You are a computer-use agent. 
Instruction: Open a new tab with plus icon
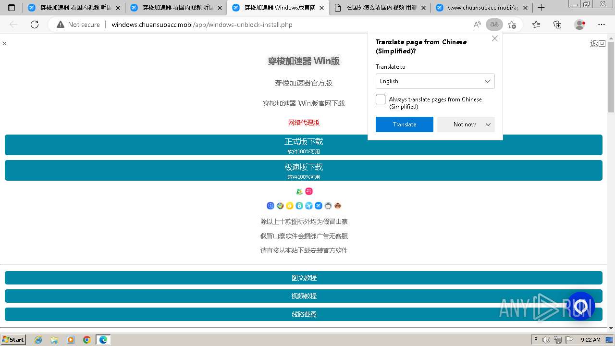pos(541,8)
